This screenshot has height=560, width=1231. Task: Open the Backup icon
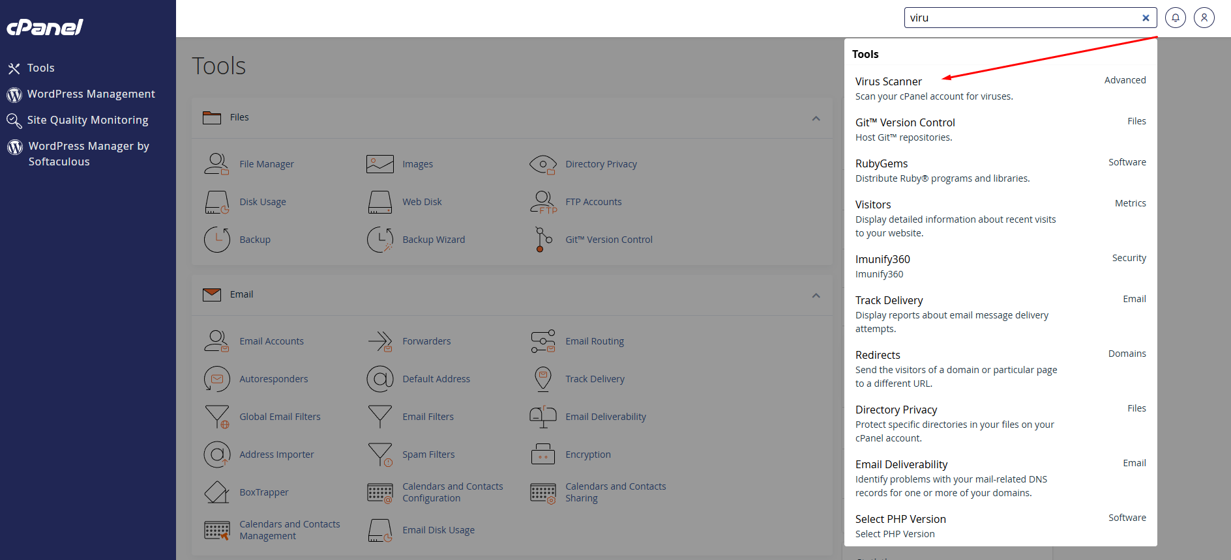216,240
